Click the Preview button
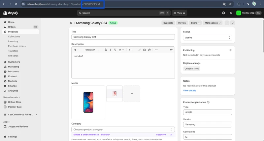264x141 pixels. click(x=182, y=23)
